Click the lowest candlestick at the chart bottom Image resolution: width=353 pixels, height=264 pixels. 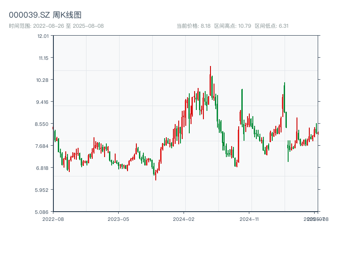coord(155,175)
